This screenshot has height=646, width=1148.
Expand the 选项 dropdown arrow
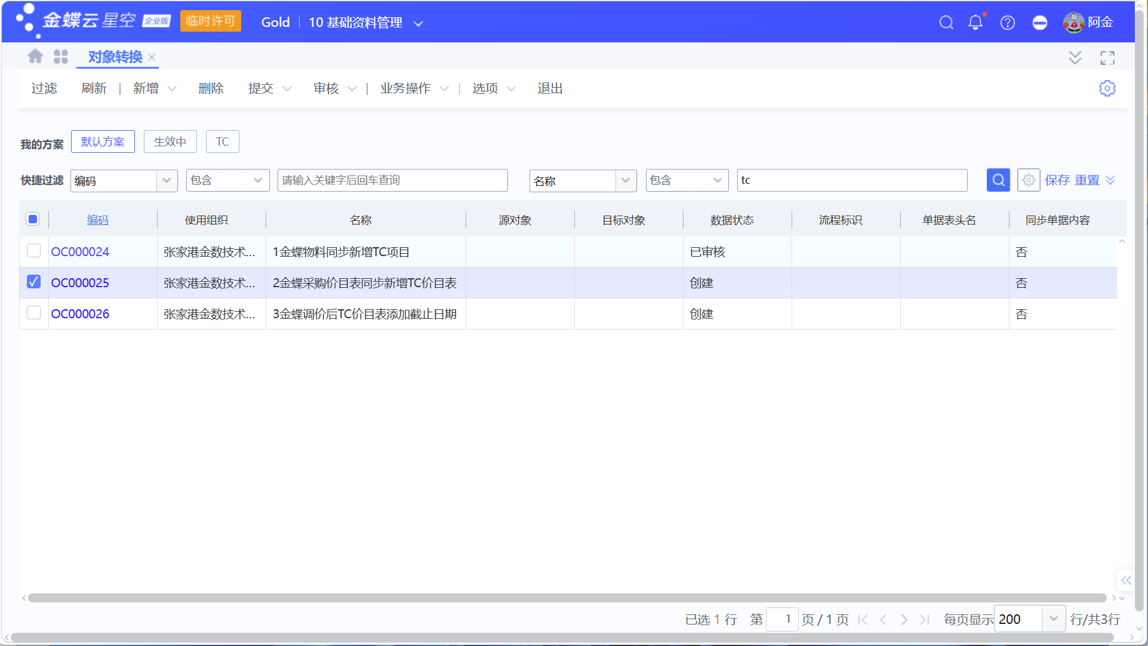511,89
